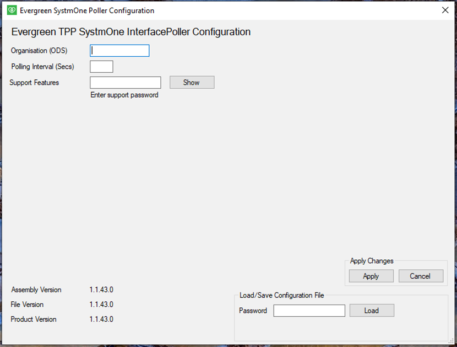
Task: Click the Cancel button
Action: pos(421,276)
